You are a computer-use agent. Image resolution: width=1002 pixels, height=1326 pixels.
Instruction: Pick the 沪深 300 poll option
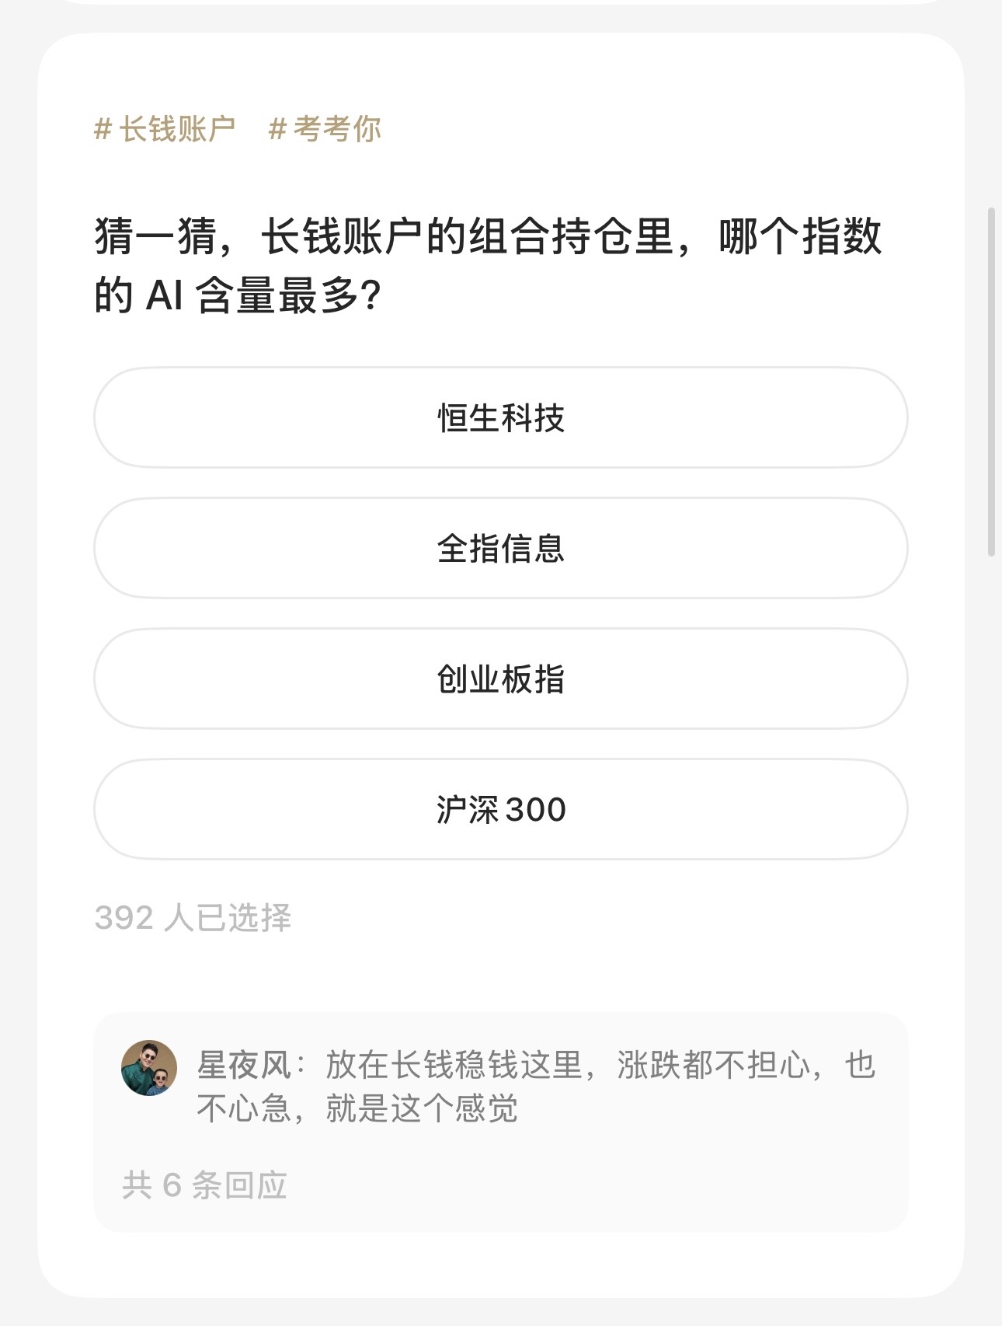point(501,809)
